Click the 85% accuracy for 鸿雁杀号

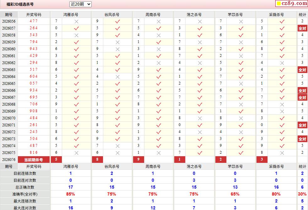pos(71,194)
